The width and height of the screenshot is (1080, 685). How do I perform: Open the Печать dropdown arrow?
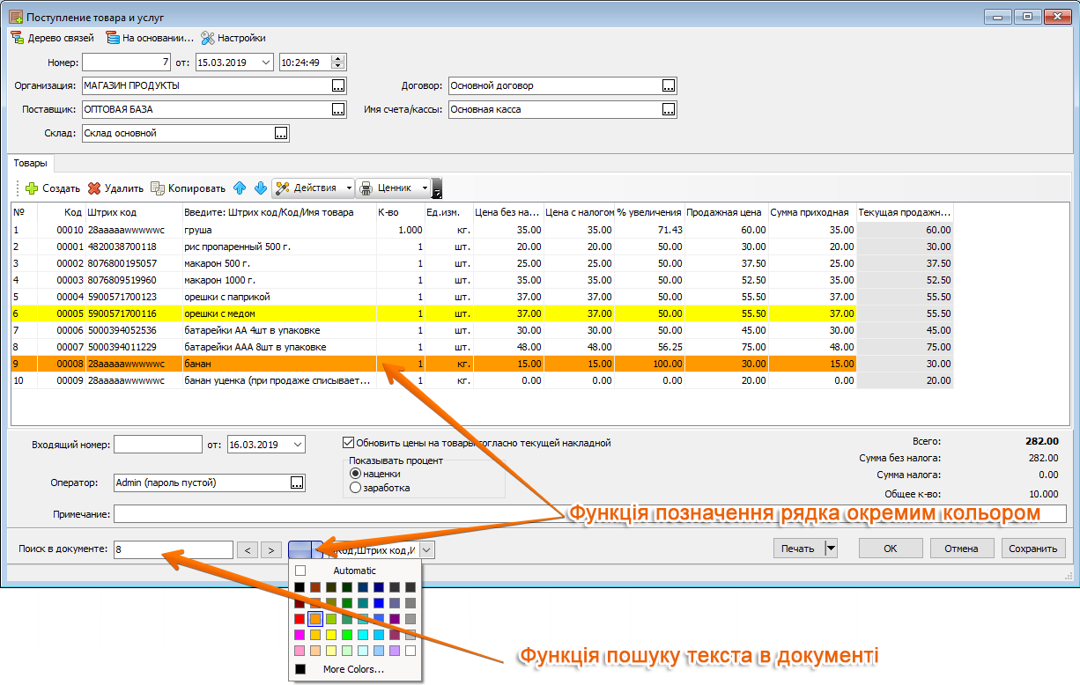tap(830, 549)
